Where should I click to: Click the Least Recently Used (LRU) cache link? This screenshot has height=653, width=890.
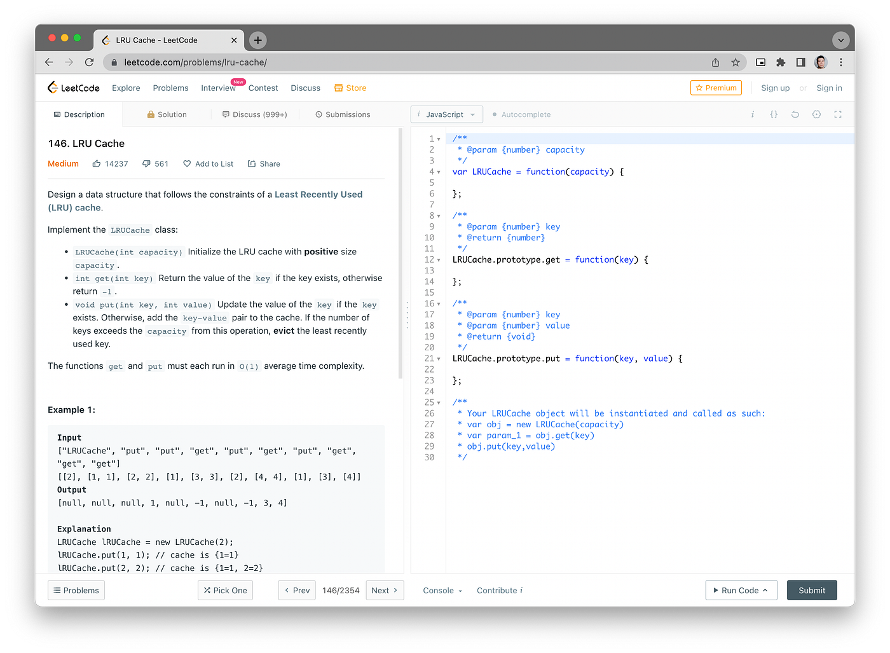205,201
